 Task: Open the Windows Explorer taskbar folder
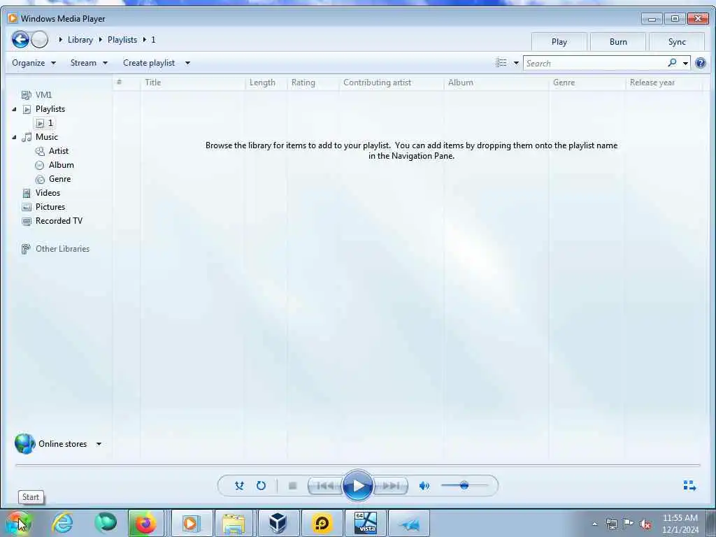coord(234,523)
